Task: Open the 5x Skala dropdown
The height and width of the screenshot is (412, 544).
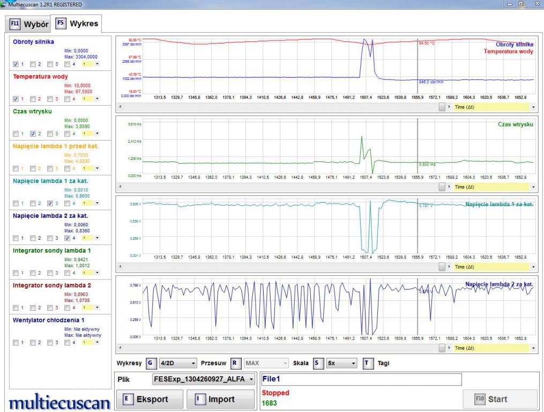Action: [x=341, y=363]
